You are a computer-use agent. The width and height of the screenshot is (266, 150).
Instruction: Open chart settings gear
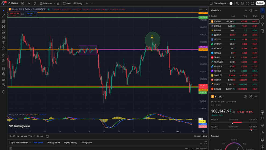[242, 3]
